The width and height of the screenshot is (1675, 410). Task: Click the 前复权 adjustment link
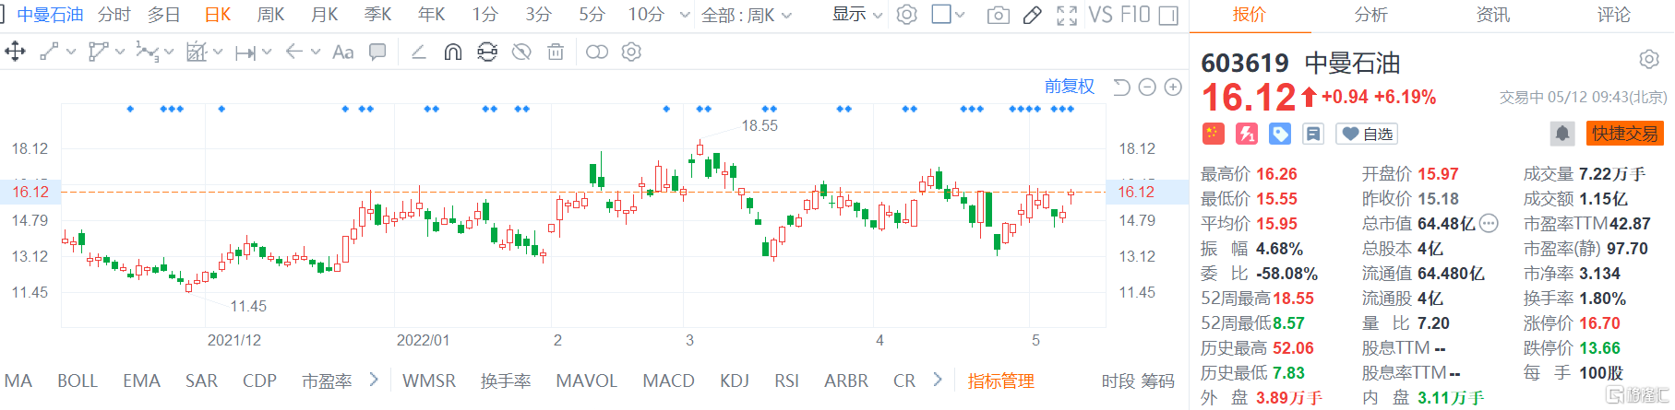1070,87
